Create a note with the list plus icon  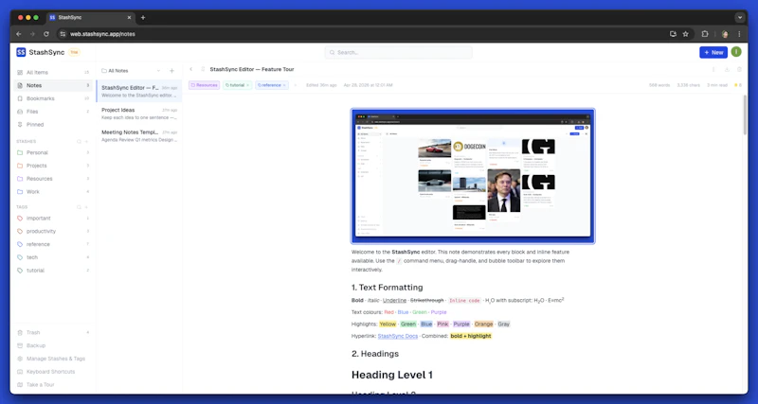point(171,71)
